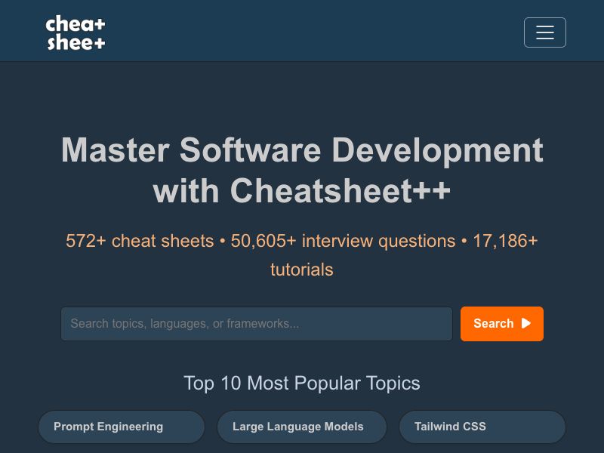
Task: Click the play arrow inside the Search button
Action: (525, 323)
